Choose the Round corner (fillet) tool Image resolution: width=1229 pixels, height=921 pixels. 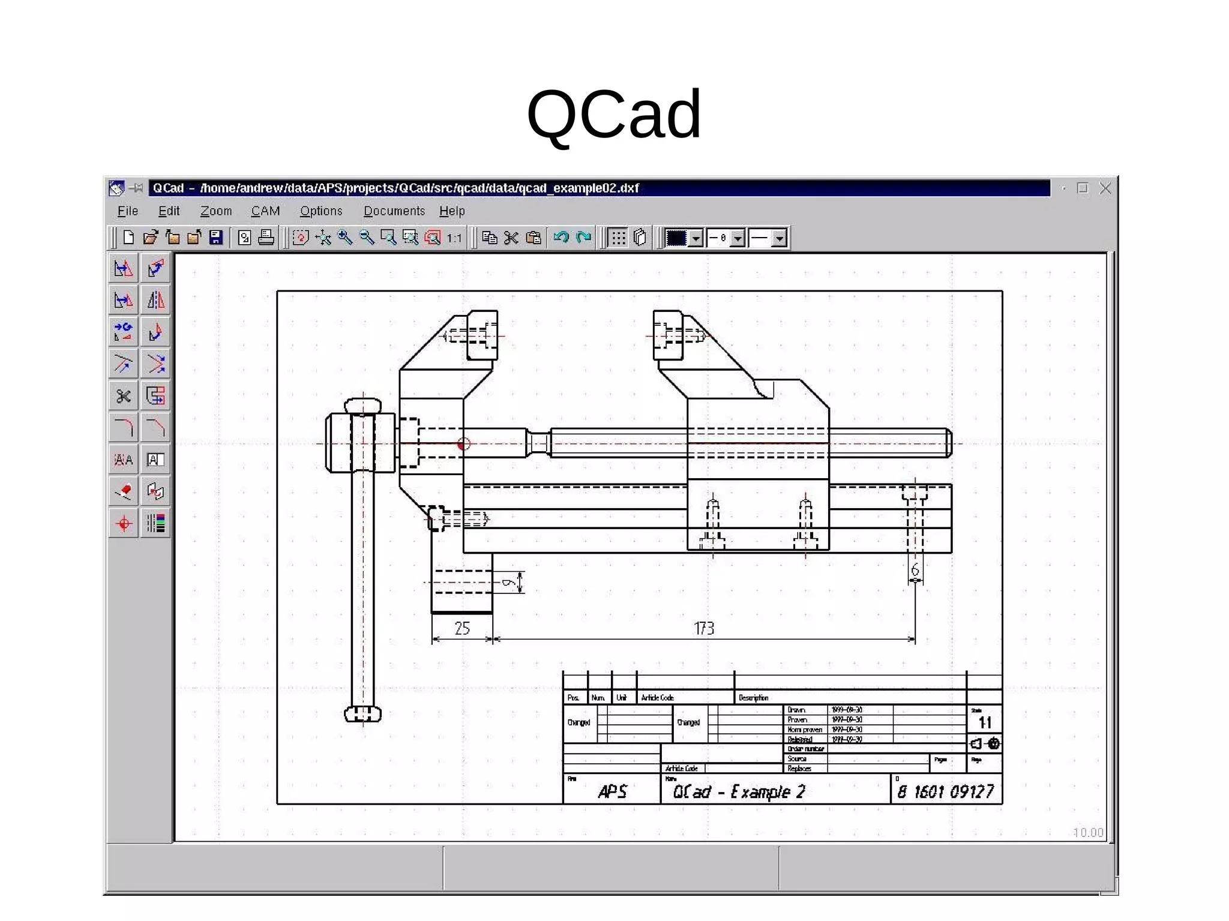tap(124, 428)
